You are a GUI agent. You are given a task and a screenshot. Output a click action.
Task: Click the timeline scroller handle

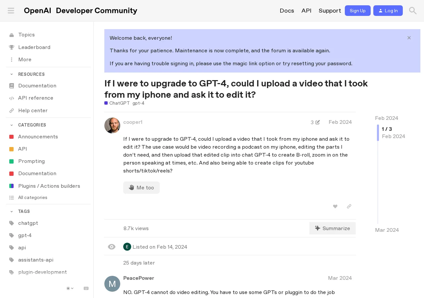click(378, 133)
